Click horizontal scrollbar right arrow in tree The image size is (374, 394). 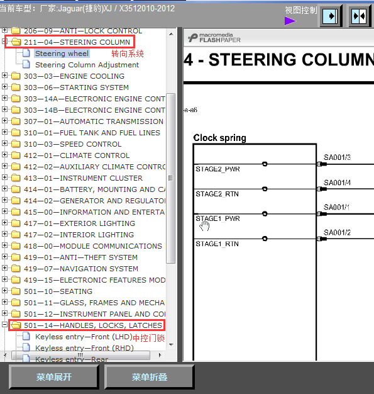pyautogui.click(x=160, y=355)
